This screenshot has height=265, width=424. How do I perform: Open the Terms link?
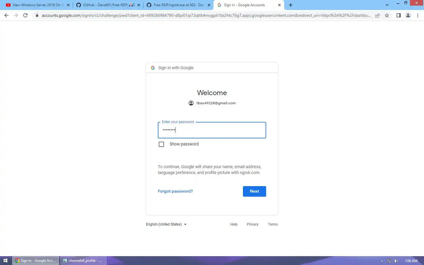pos(273,224)
